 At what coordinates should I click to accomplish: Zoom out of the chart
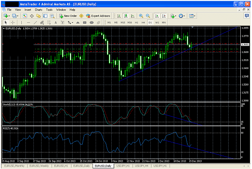[148, 16]
